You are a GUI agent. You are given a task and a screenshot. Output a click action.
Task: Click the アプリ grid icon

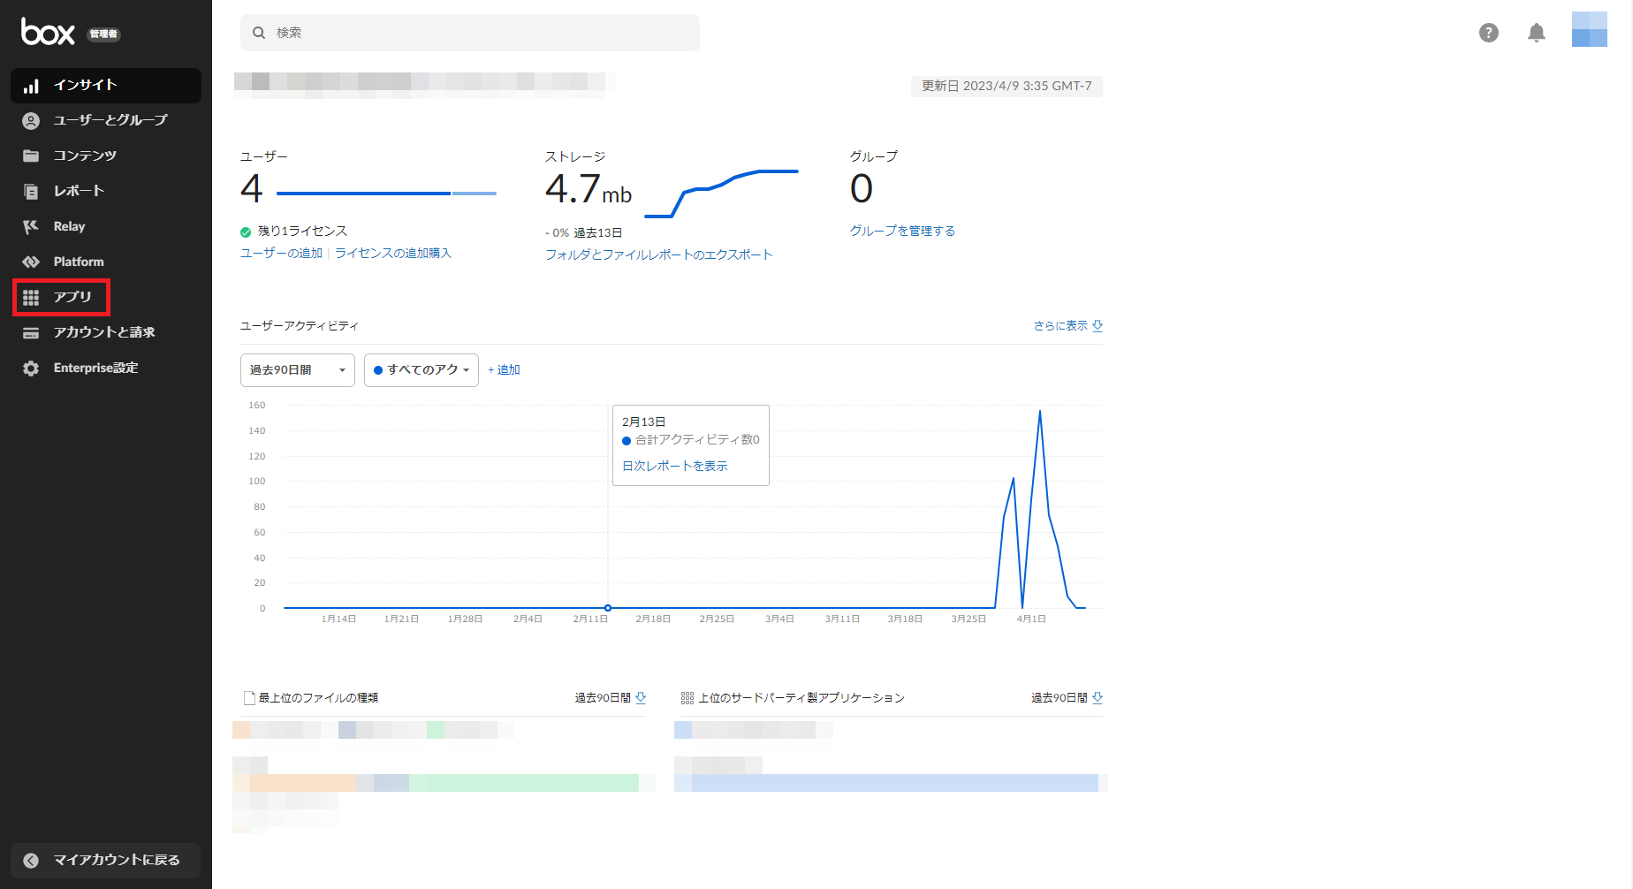(31, 298)
